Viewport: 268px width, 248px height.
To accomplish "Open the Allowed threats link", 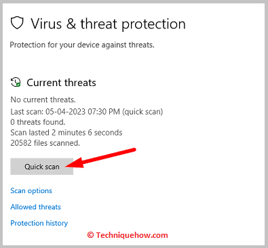I will pyautogui.click(x=35, y=207).
